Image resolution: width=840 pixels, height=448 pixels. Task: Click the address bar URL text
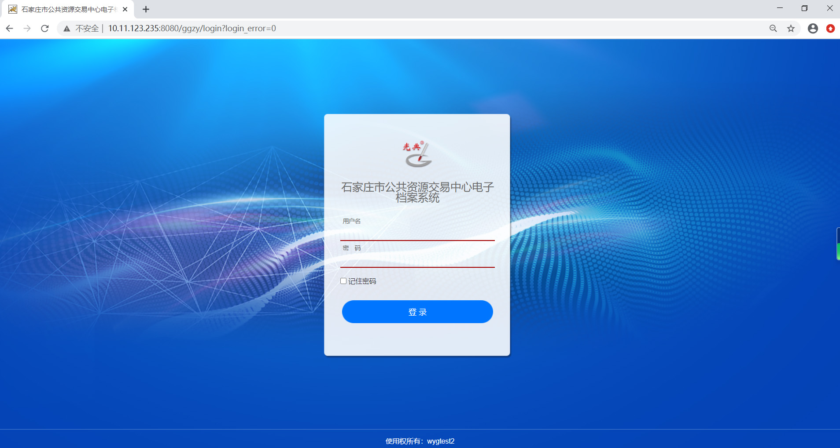tap(192, 29)
